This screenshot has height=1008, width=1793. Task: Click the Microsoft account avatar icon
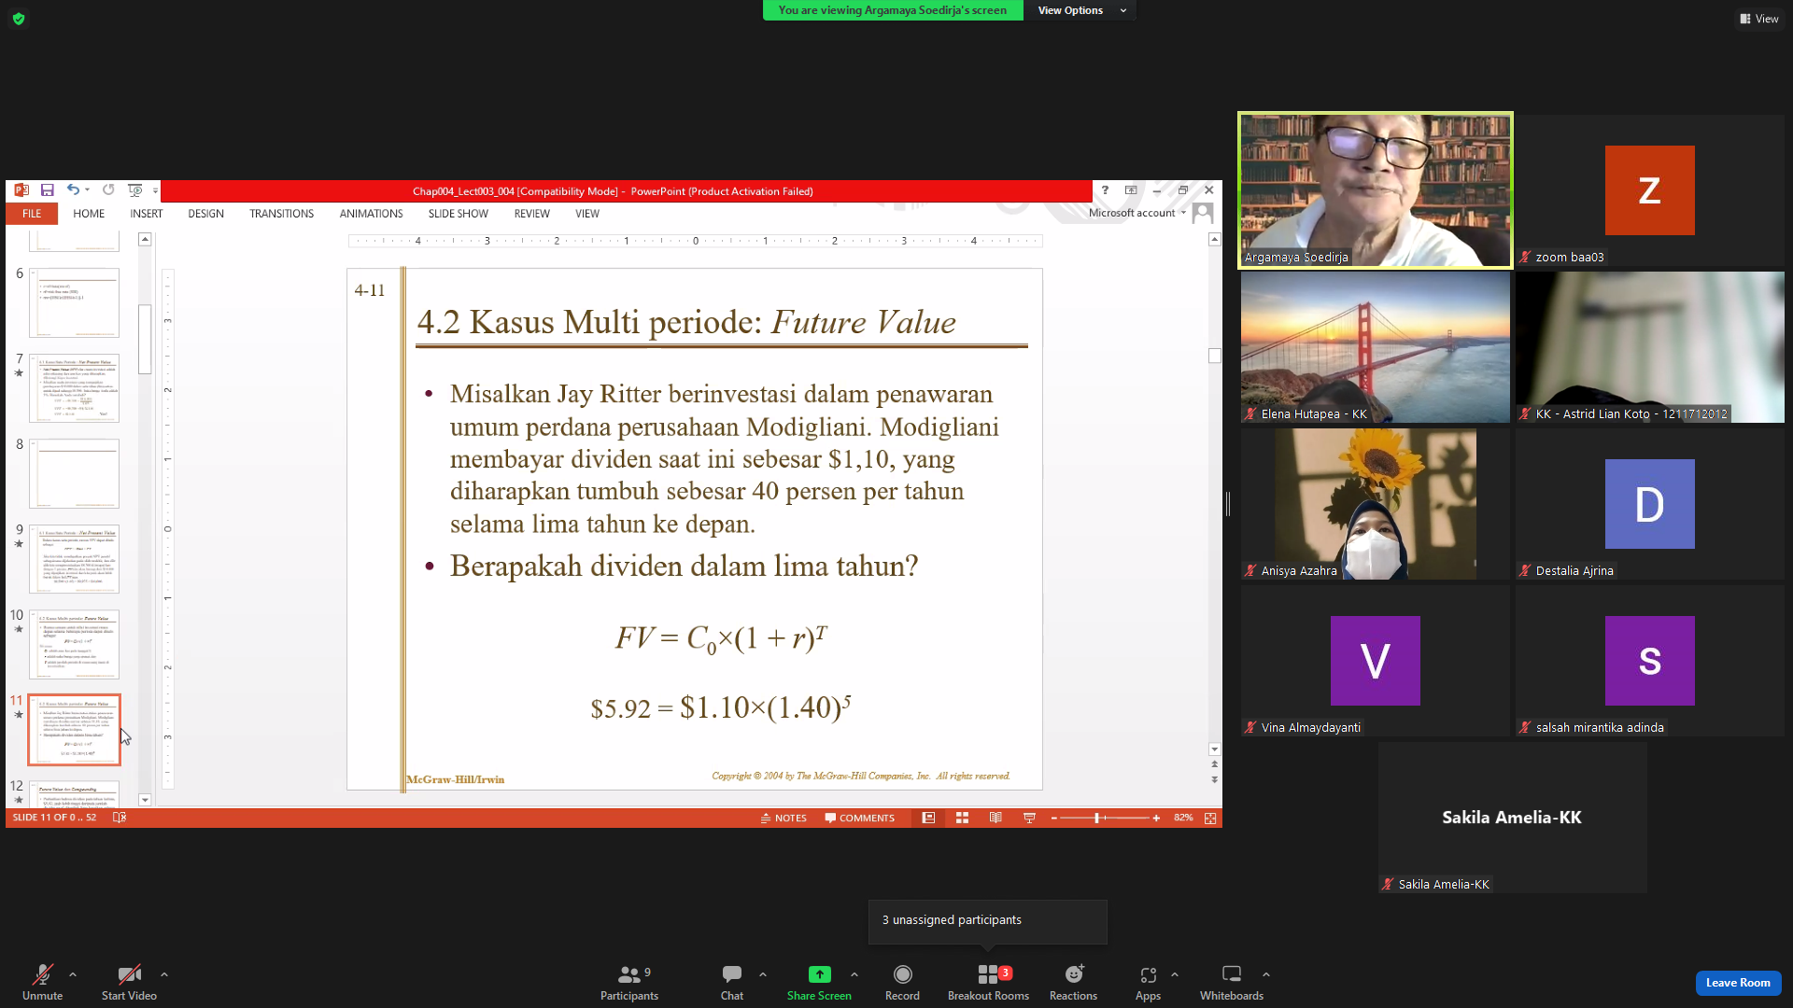click(x=1203, y=213)
